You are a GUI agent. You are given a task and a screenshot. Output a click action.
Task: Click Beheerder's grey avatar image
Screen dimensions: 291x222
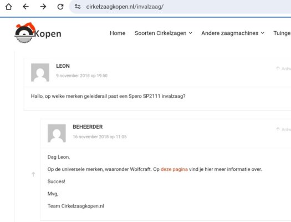click(57, 133)
